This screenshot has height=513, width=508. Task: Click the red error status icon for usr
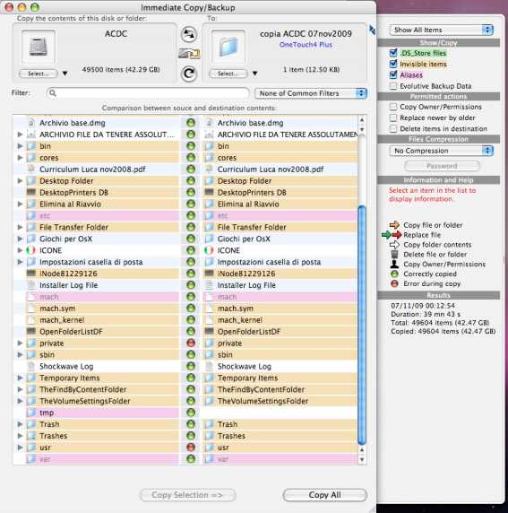pos(191,448)
